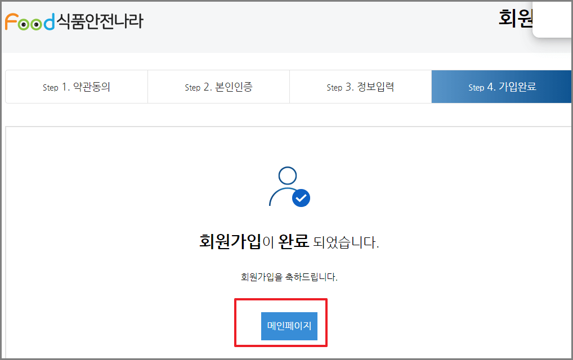Click the 메인페이지 button

tap(289, 326)
